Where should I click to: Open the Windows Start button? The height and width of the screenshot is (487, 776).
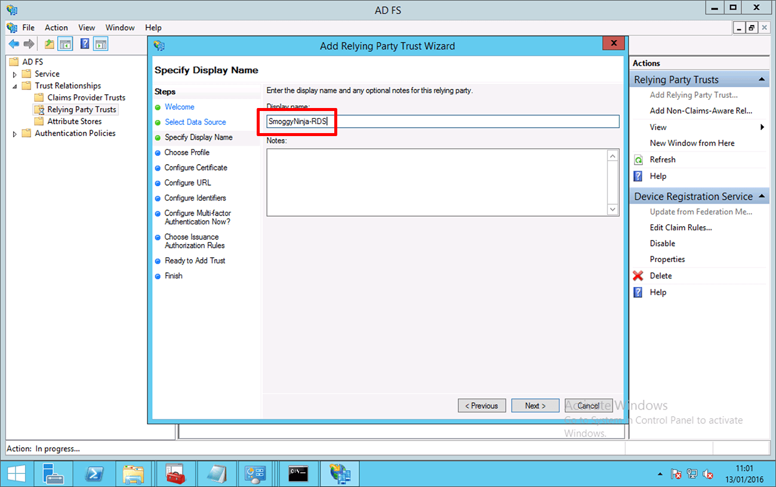[x=16, y=474]
